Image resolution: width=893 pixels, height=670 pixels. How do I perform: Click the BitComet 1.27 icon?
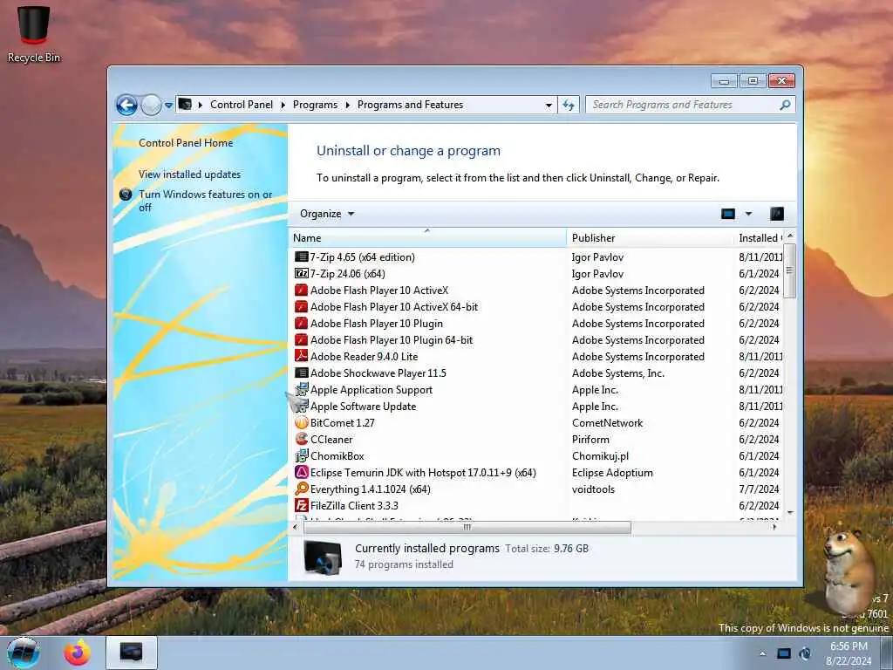pos(301,423)
